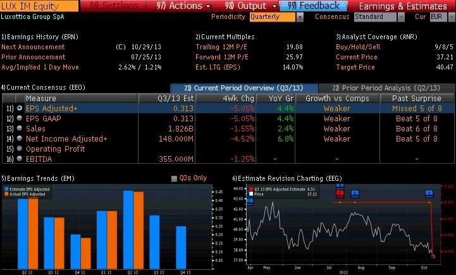456x275 pixels.
Task: Open the Consensus Standard dropdown
Action: pos(379,17)
